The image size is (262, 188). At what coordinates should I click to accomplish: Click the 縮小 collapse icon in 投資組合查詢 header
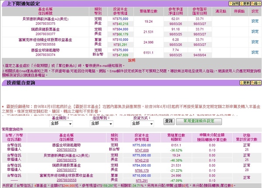point(256,83)
